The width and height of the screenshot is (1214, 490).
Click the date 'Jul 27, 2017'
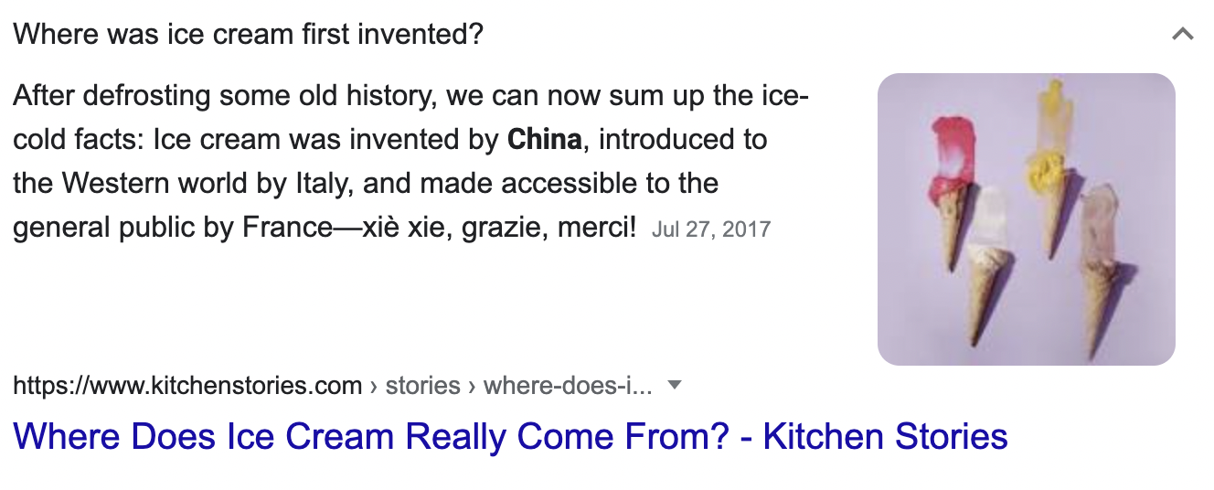coord(711,229)
